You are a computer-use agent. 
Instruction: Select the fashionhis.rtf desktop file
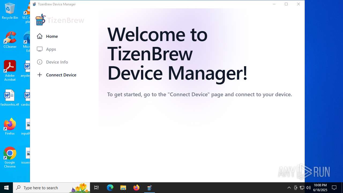click(10, 98)
